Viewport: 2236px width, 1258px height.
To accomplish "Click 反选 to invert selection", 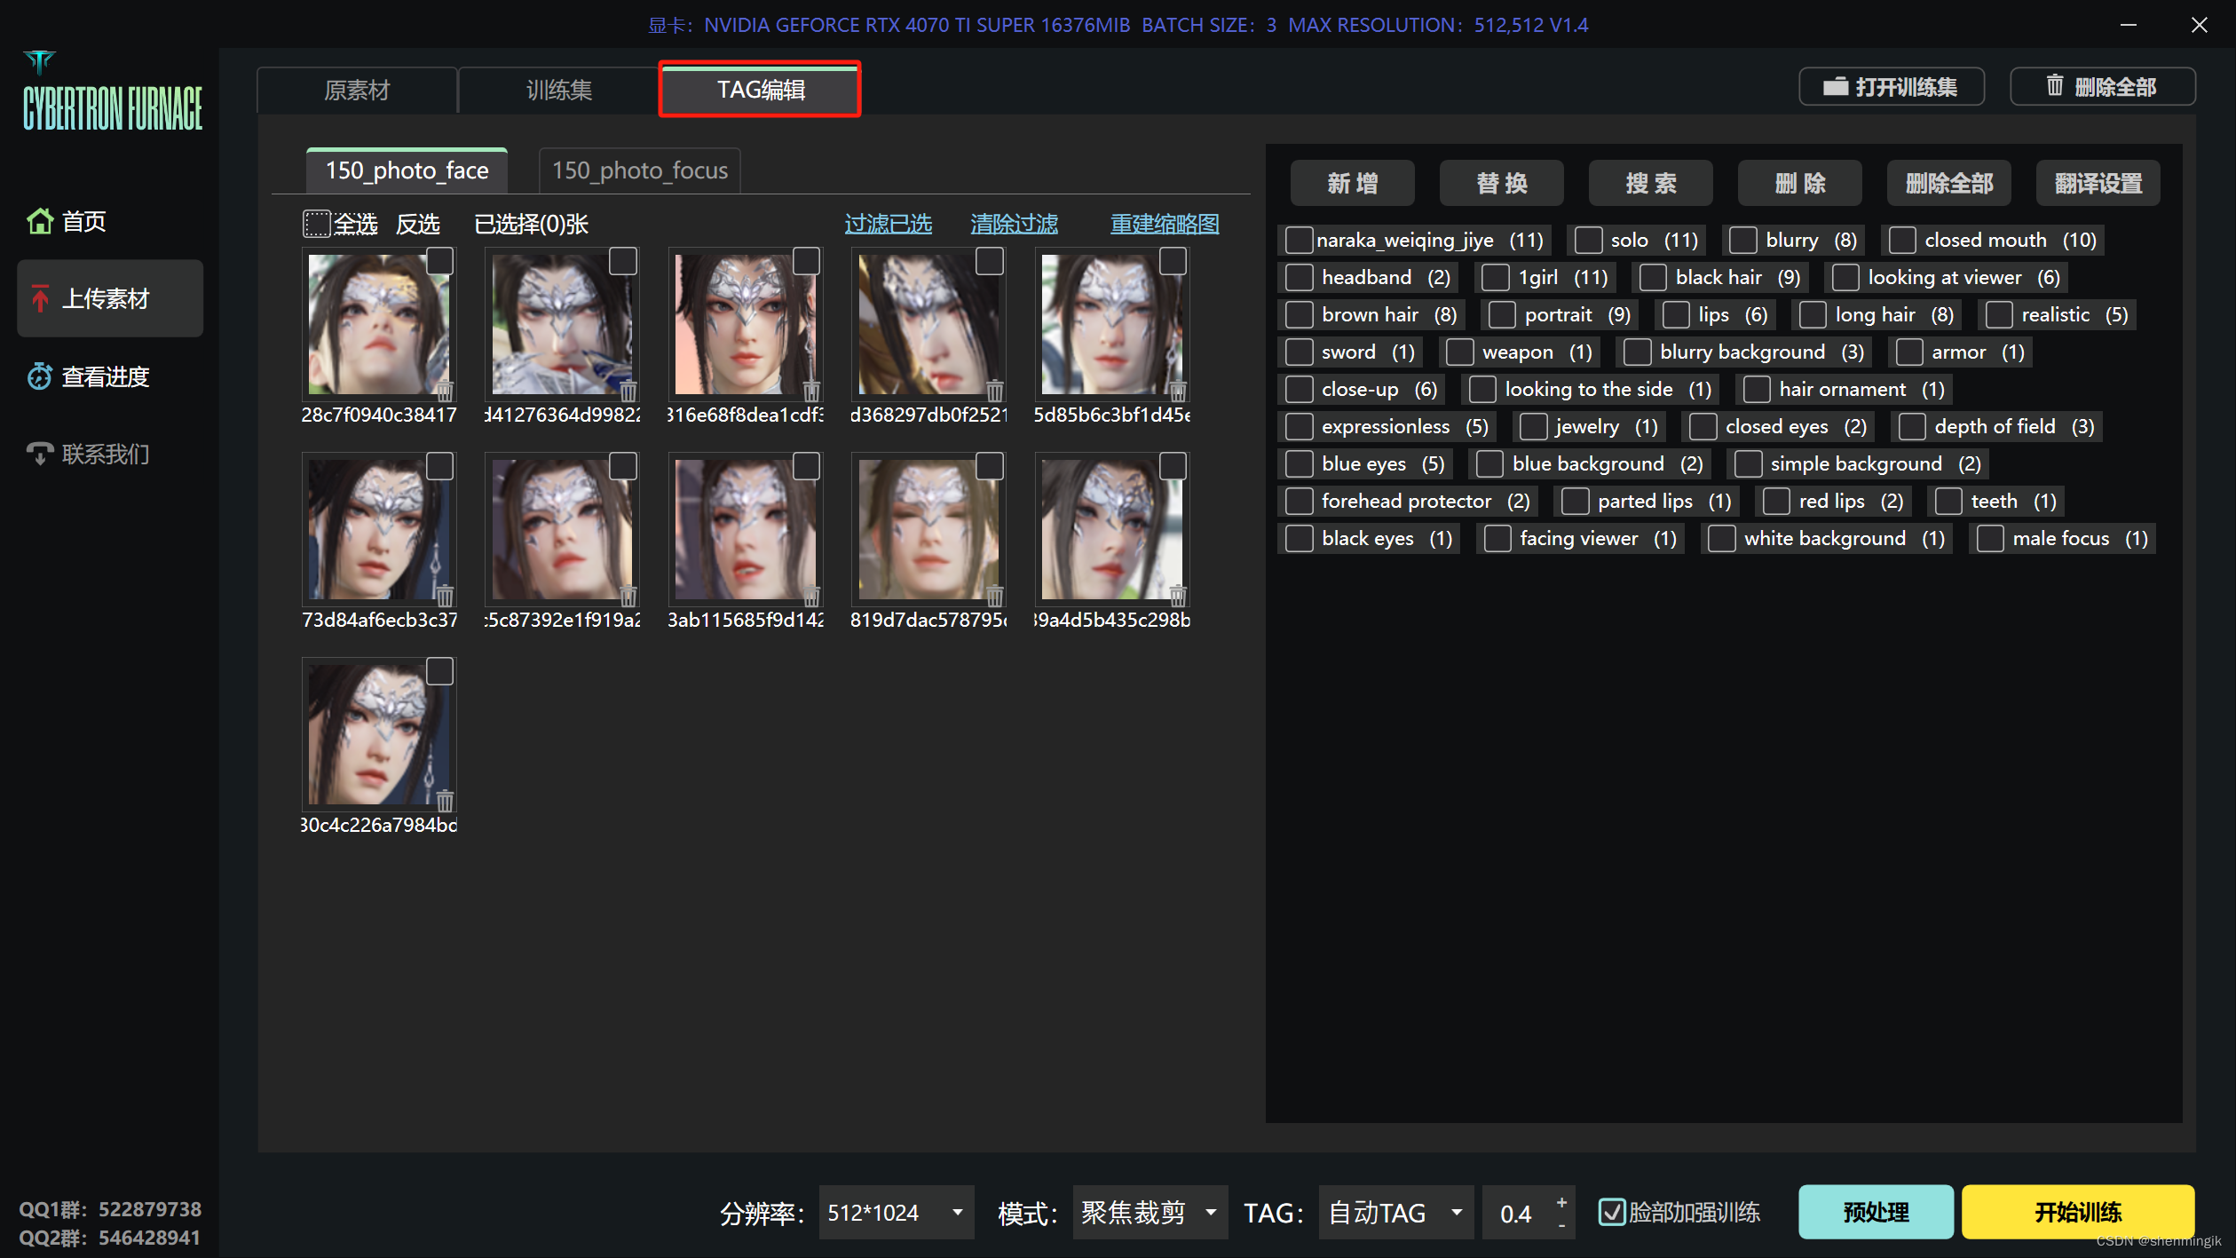I will 418,224.
